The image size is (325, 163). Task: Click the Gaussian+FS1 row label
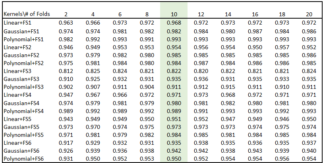(x=21, y=31)
